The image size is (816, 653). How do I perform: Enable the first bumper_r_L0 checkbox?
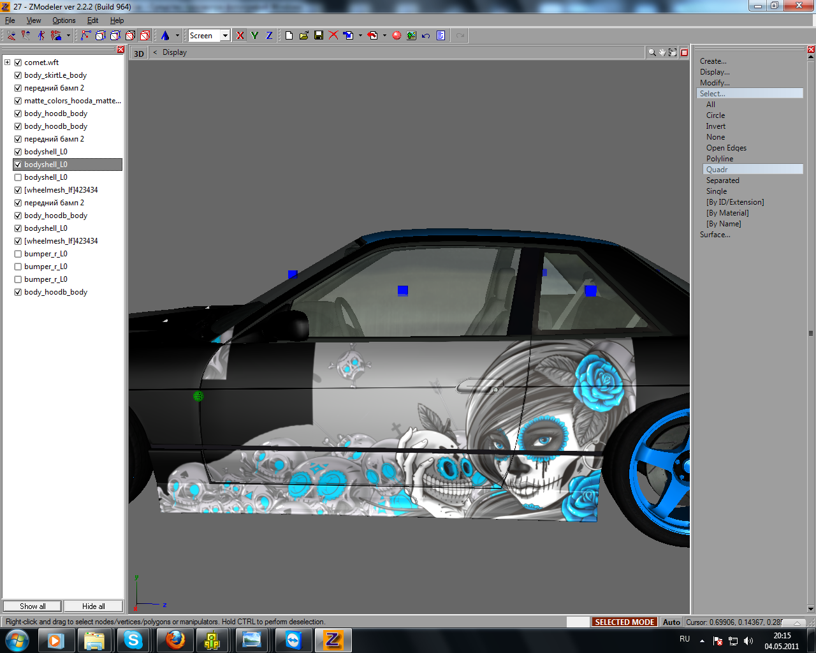tap(18, 254)
